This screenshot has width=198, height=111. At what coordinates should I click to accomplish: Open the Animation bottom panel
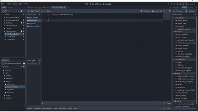pyautogui.click(x=62, y=108)
